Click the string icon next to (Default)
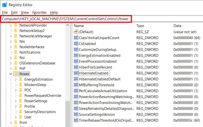 [76, 32]
